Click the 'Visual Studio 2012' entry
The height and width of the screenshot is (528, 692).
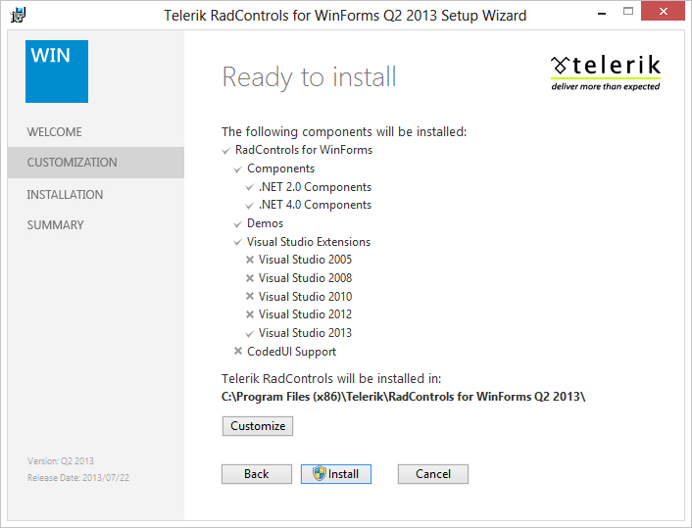305,314
